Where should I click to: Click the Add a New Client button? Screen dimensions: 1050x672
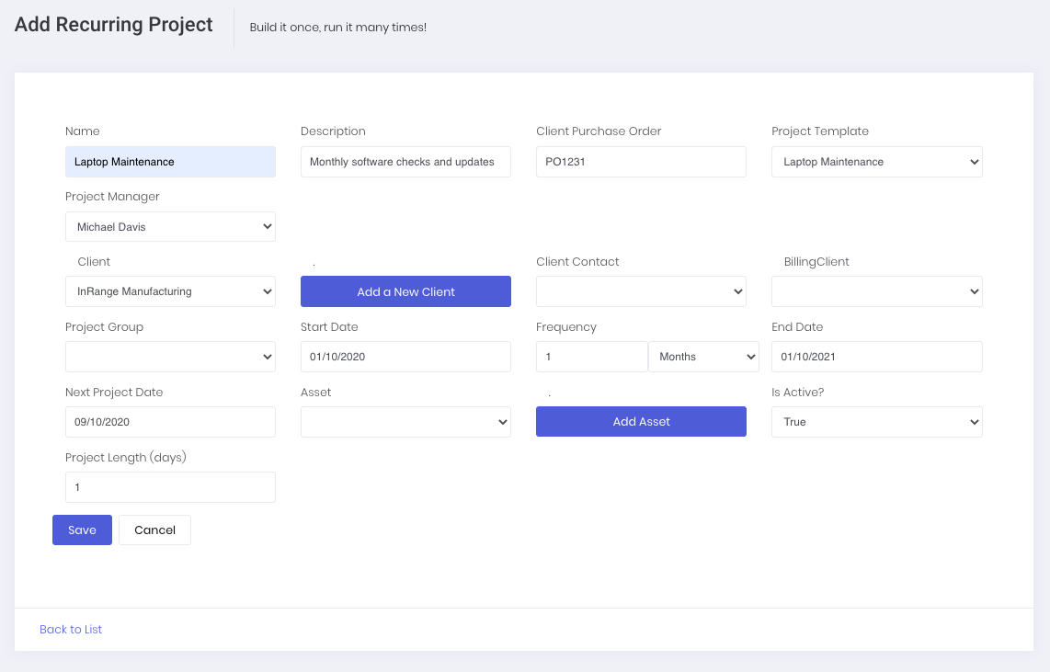click(405, 291)
